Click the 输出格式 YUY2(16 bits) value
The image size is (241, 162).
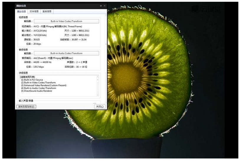tap(40, 35)
